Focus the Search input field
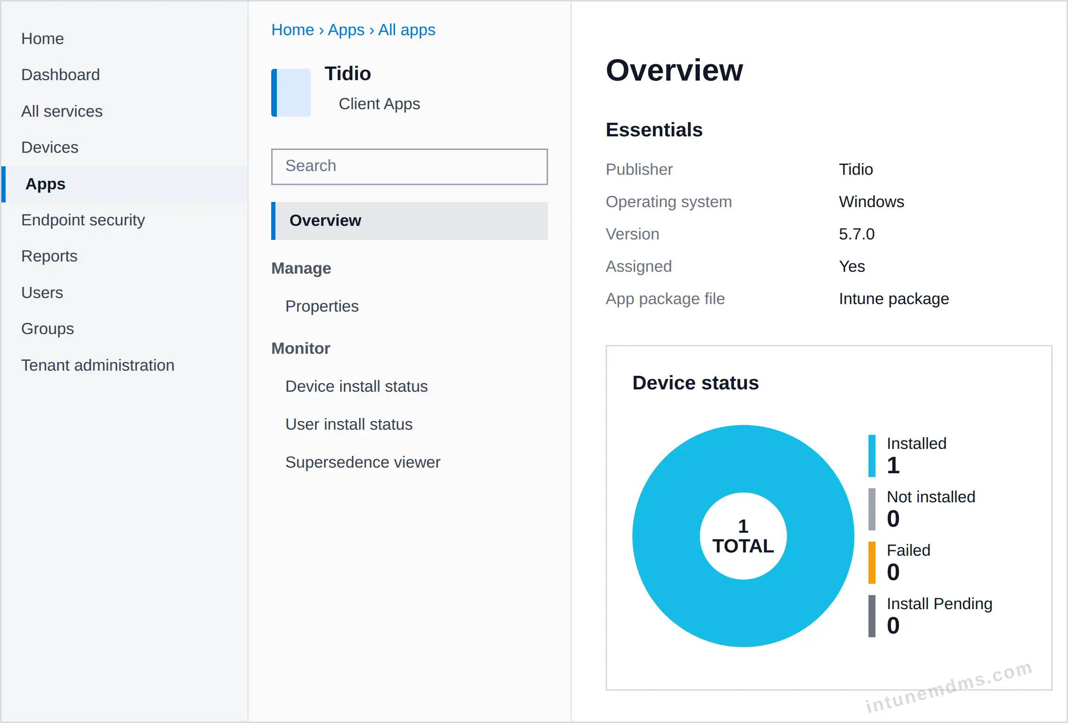 pos(409,167)
